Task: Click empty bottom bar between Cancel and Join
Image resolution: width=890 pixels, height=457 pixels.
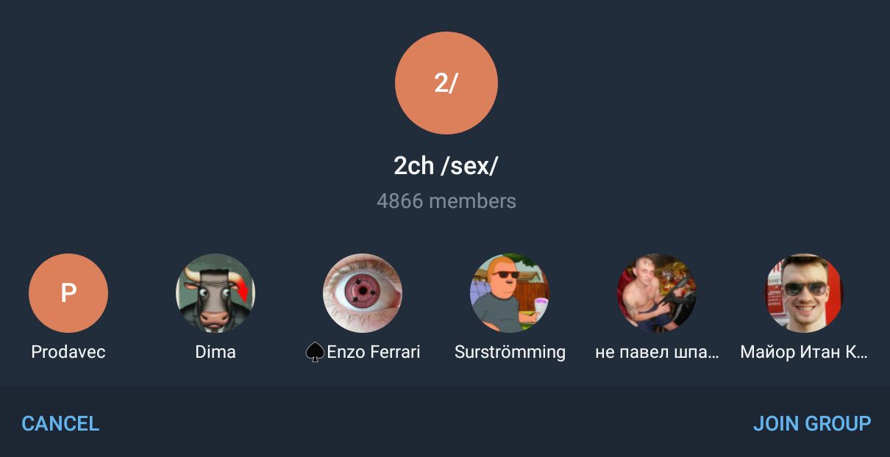Action: [427, 423]
